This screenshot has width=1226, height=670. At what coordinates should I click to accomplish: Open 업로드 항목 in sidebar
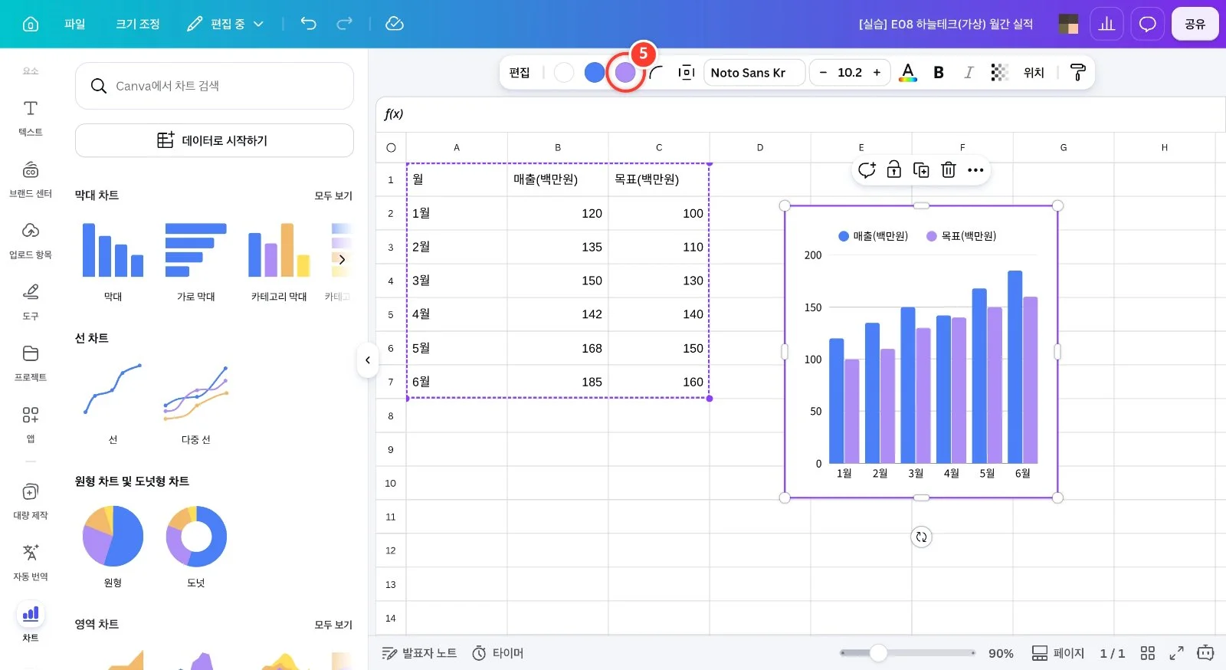click(x=31, y=240)
